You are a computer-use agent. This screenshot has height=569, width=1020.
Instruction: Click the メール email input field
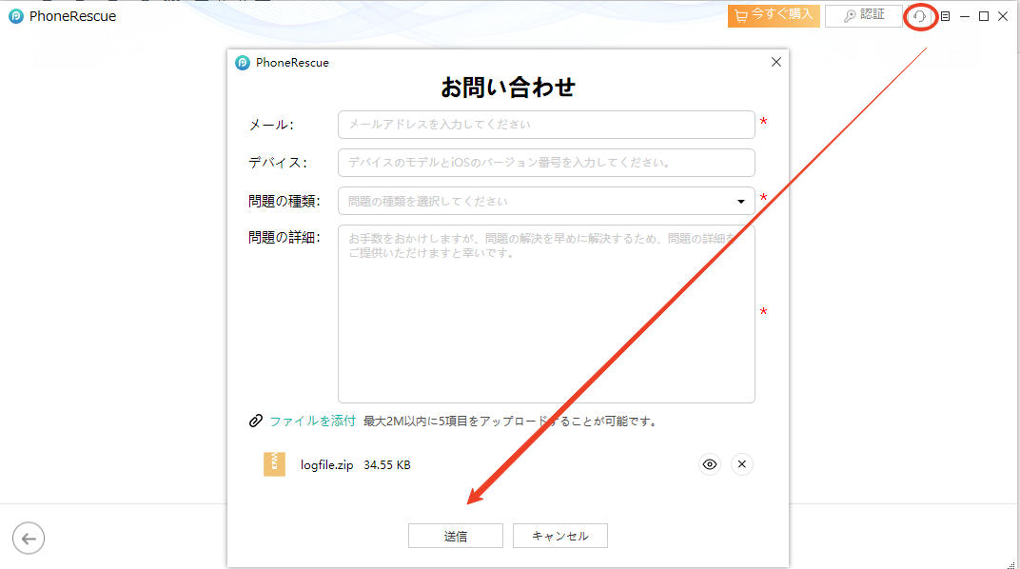click(x=547, y=125)
